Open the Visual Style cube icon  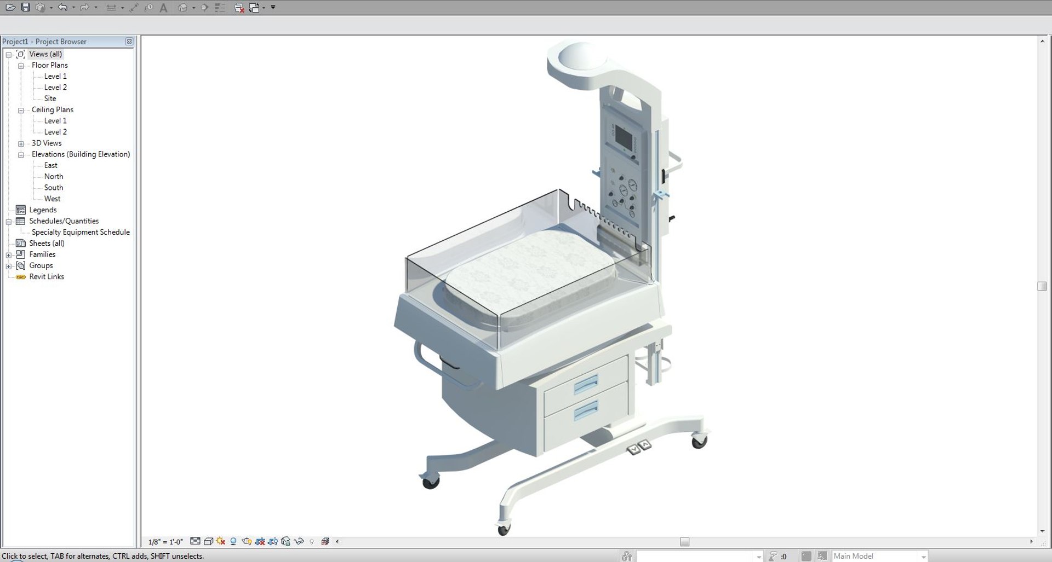coord(208,541)
